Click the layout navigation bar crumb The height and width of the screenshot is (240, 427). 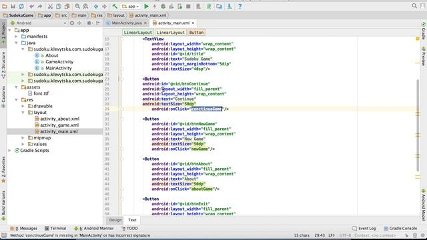click(x=116, y=15)
